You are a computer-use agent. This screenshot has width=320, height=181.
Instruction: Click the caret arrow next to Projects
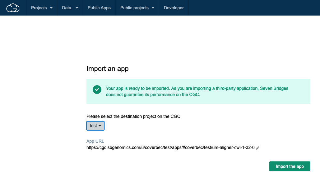(51, 8)
